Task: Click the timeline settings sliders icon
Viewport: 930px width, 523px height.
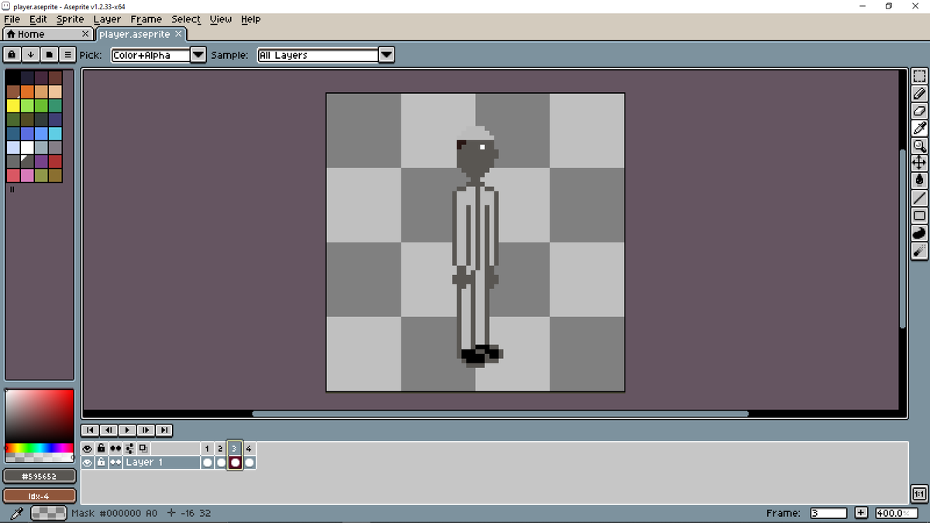Action: [129, 449]
